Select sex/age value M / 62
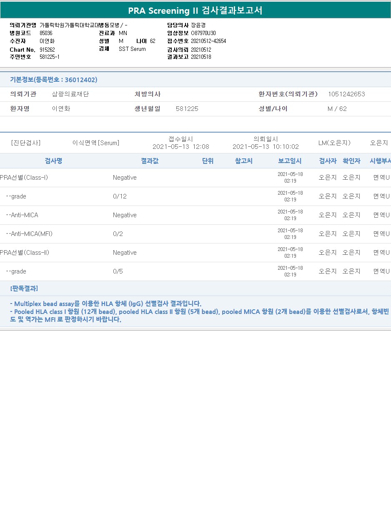391x517 pixels. click(337, 109)
